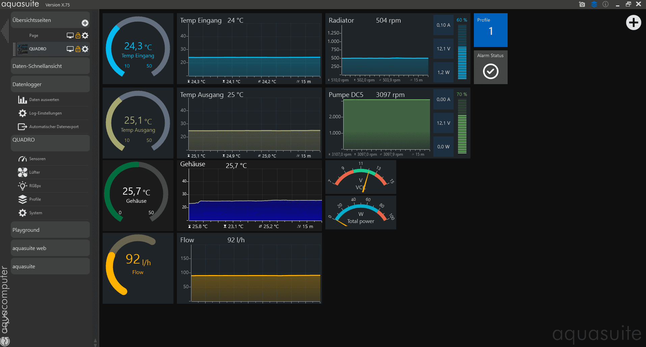Open Log-Einstellungen text entry
The height and width of the screenshot is (347, 646).
click(x=46, y=113)
